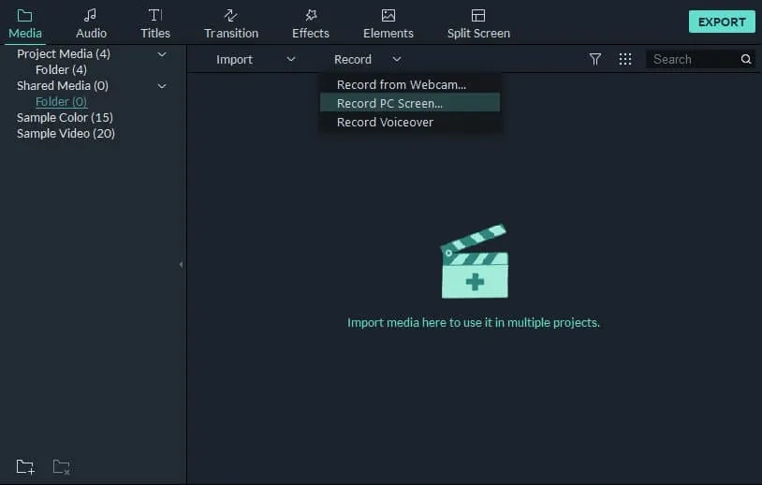The height and width of the screenshot is (485, 762).
Task: Toggle the grid view icon
Action: [625, 59]
